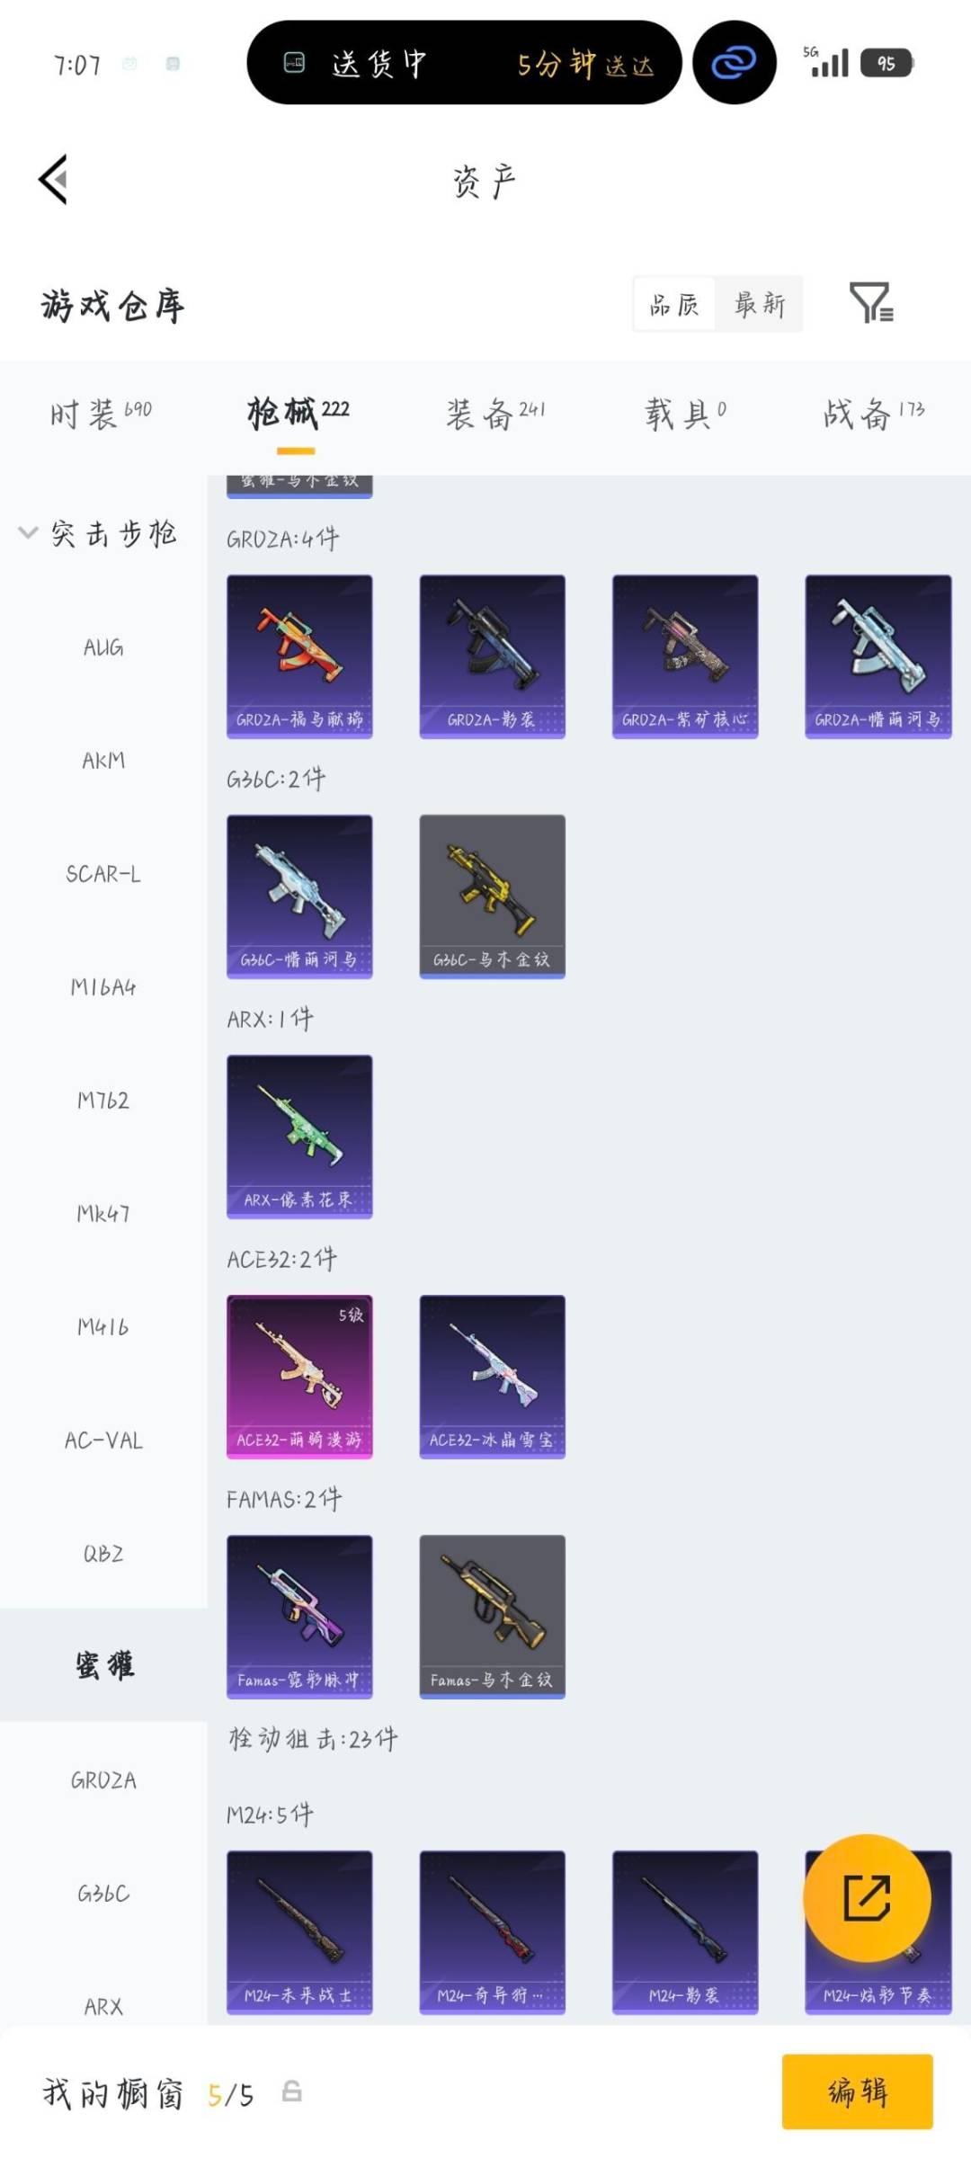Tap the yellow share floating button
Viewport: 971px width, 2158px height.
(867, 1898)
